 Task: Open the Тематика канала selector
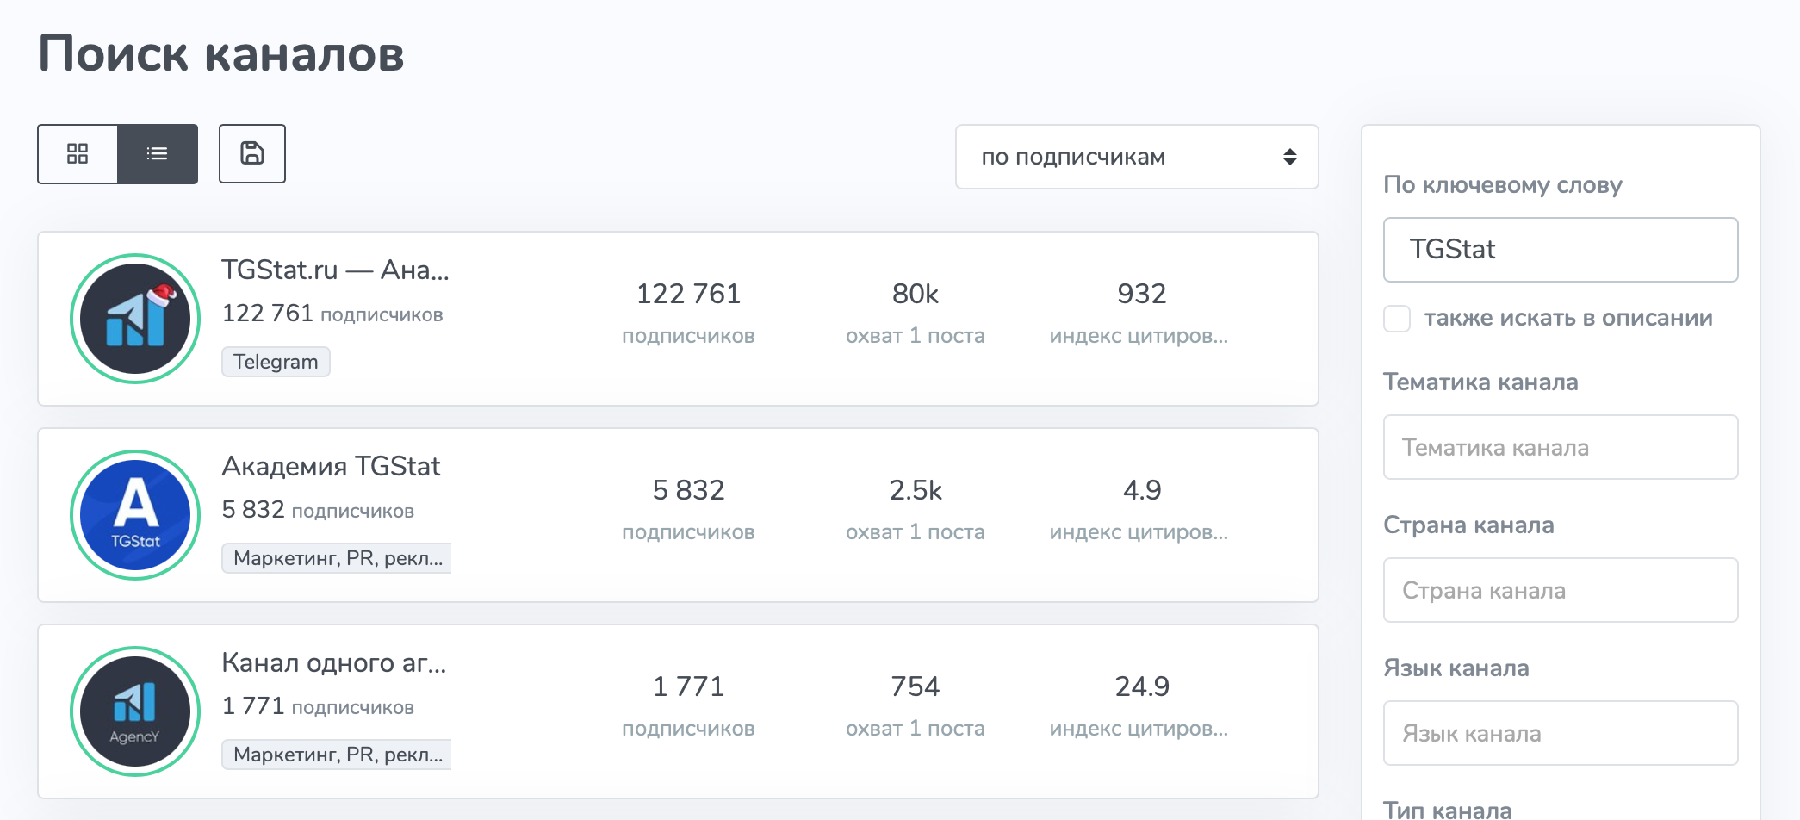[1561, 447]
